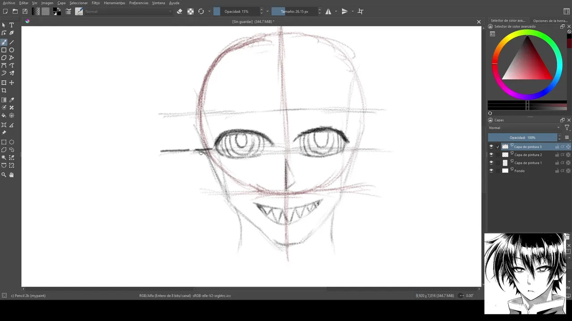Select the Gradient tool
Screen dimensions: 572x321
click(x=4, y=100)
